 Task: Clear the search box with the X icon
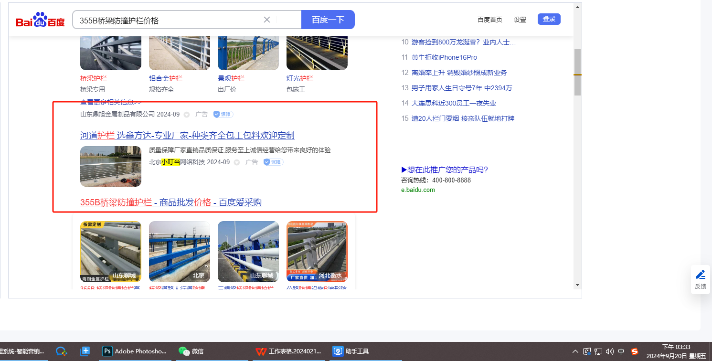coord(267,20)
